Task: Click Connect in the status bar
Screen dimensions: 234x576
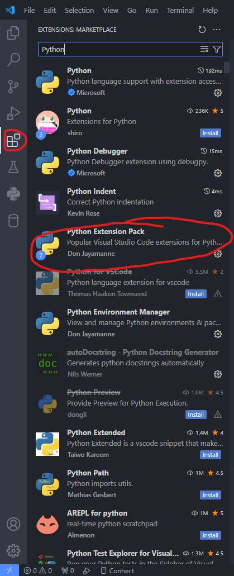Action: click(117, 571)
